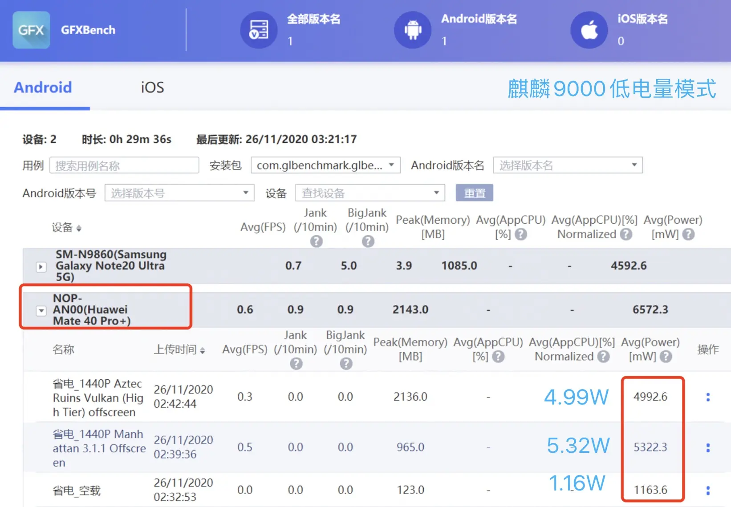The width and height of the screenshot is (731, 507).
Task: Click the 时长 0h 29m 36s text
Action: (x=126, y=139)
